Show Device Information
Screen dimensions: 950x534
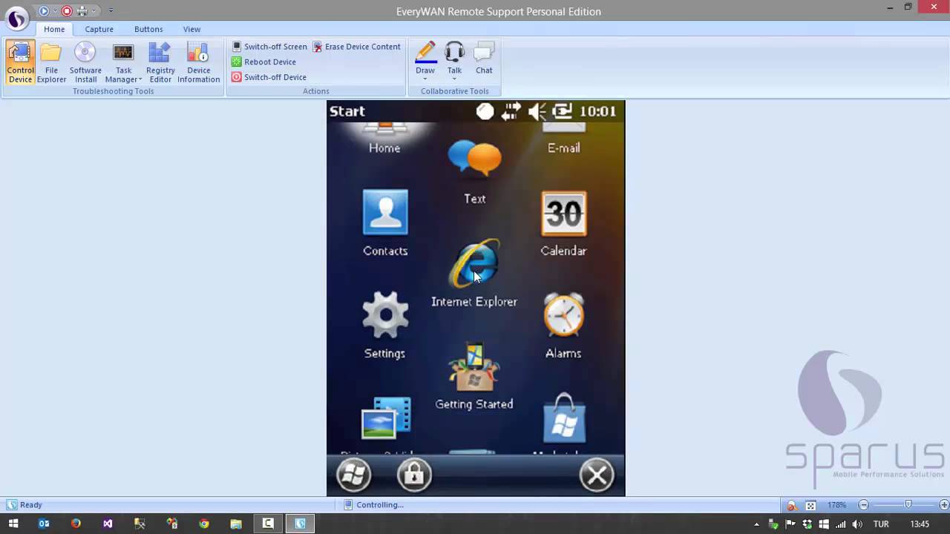pos(198,62)
